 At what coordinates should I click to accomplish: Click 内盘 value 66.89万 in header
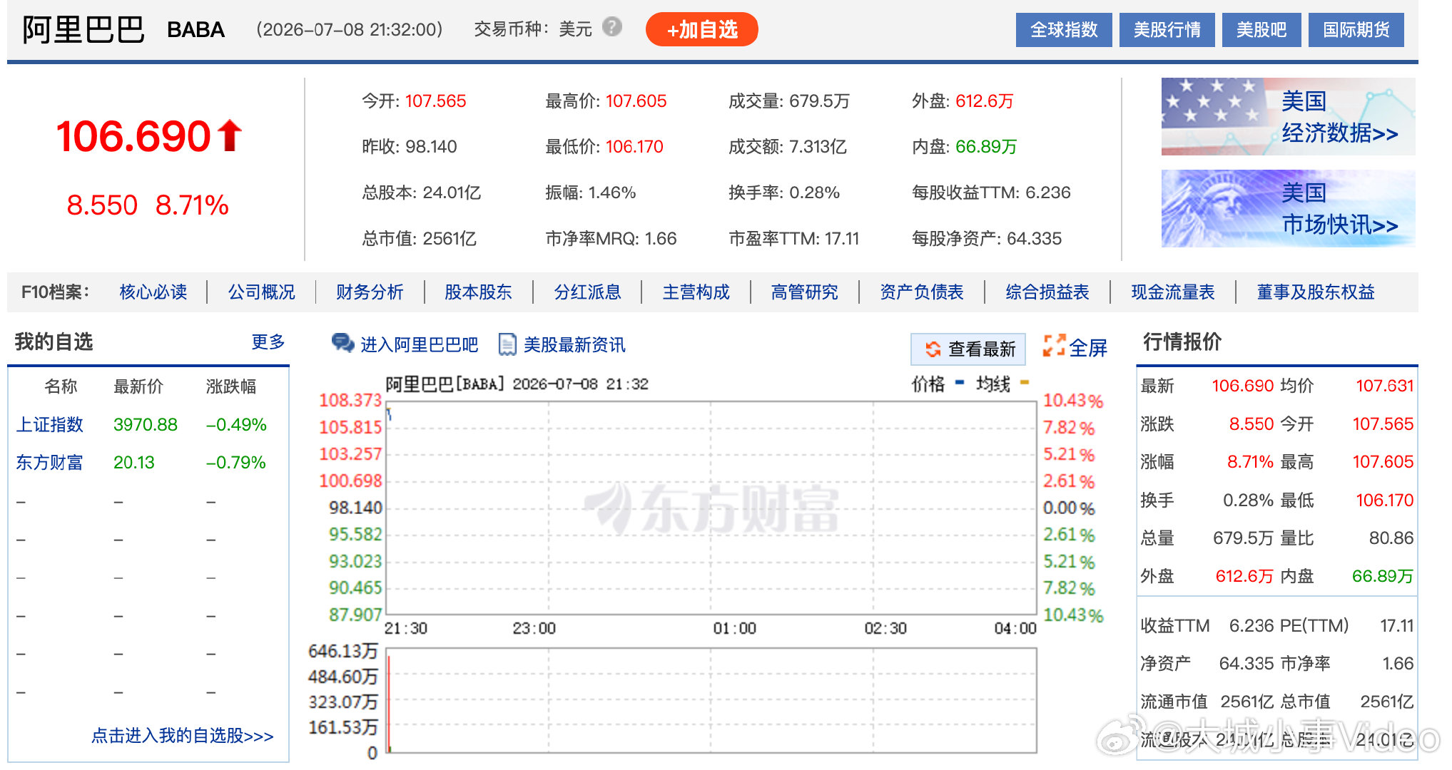[x=986, y=146]
